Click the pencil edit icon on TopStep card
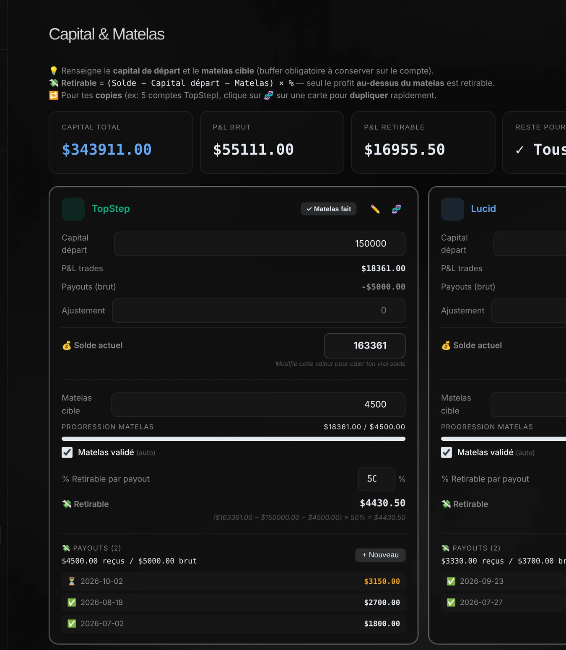Viewport: 566px width, 650px height. (375, 209)
